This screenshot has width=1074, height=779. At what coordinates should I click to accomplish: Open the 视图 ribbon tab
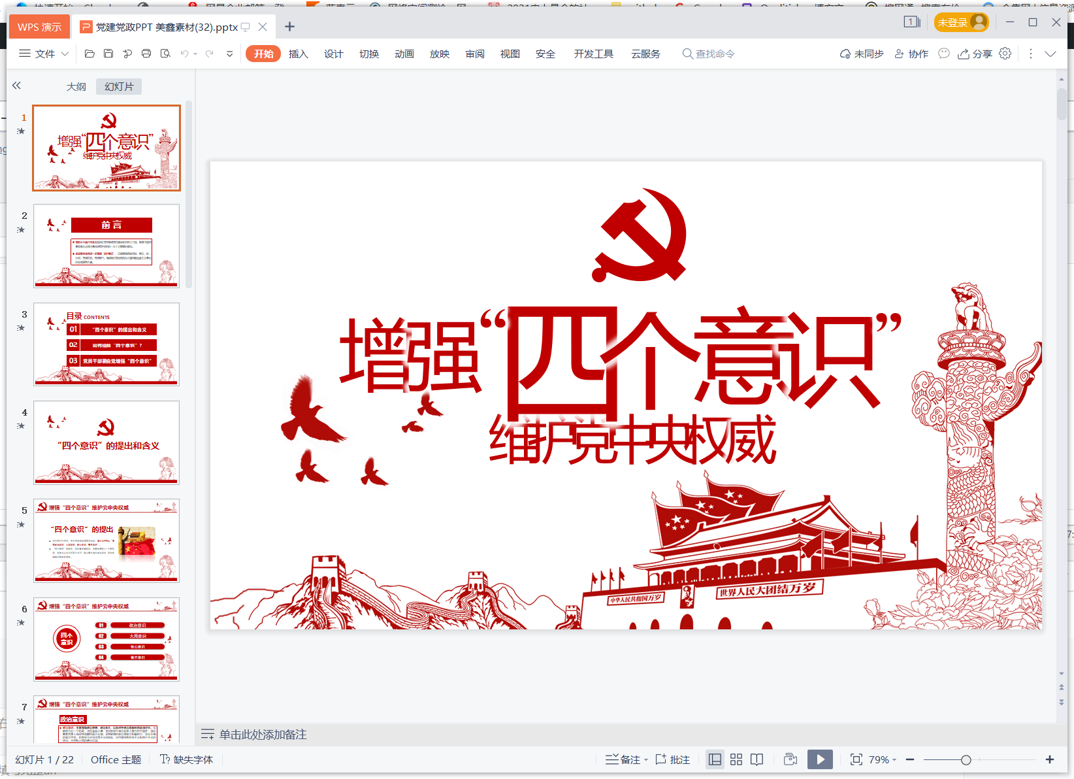510,54
